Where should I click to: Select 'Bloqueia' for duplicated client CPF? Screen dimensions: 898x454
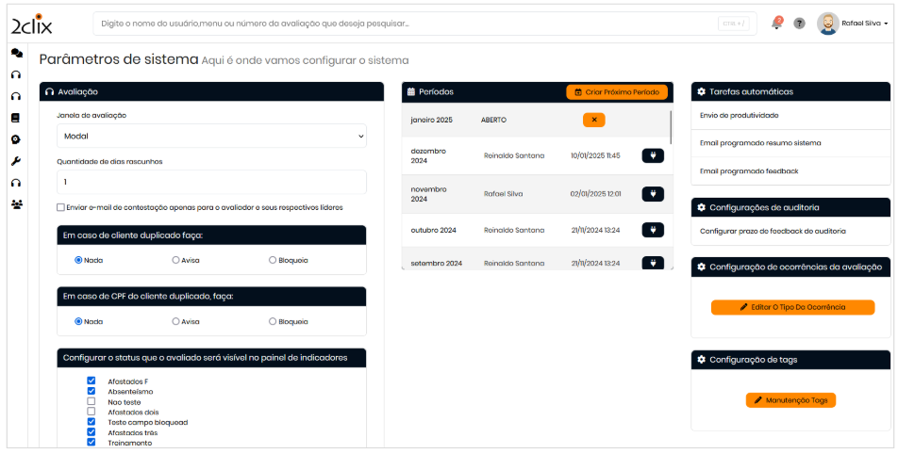coord(273,321)
